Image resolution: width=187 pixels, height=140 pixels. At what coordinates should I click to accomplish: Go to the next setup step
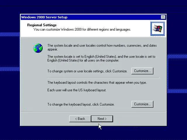pyautogui.click(x=102, y=119)
